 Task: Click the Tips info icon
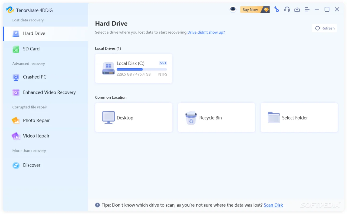pos(97,205)
